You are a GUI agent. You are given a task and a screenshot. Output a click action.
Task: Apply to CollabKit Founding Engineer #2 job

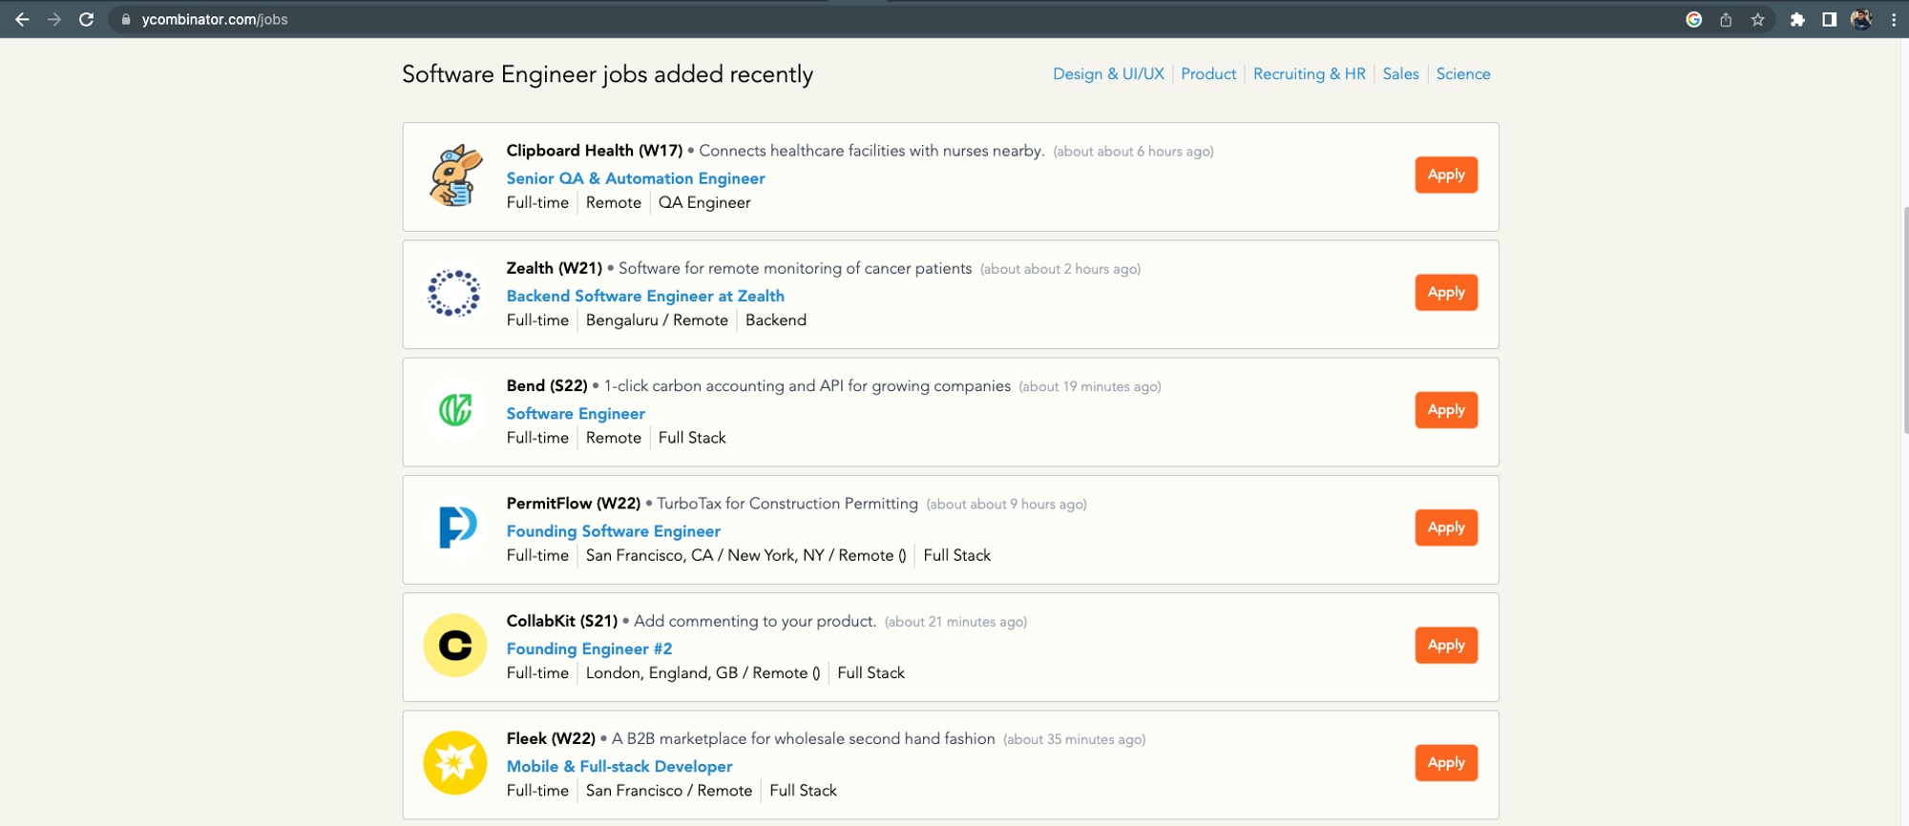coord(1446,645)
